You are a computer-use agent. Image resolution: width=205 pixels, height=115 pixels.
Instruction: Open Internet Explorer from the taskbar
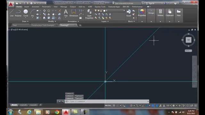pos(29,112)
